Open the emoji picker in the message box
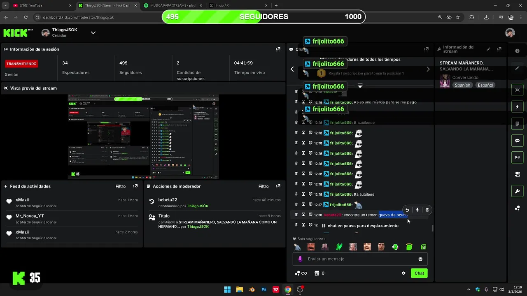The height and width of the screenshot is (296, 527). coord(420,259)
